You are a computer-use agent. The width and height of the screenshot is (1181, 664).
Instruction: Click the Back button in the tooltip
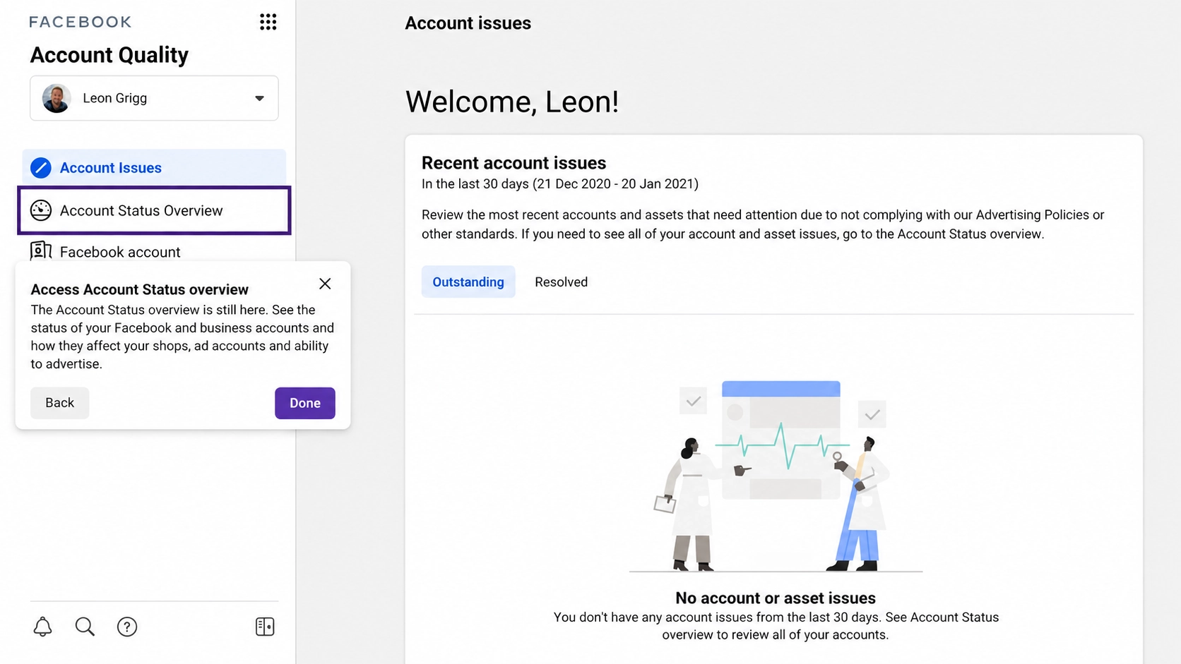[x=60, y=403]
